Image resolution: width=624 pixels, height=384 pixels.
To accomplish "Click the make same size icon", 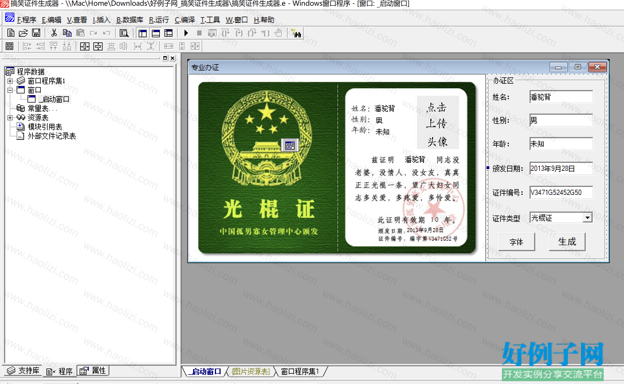I will 195,46.
